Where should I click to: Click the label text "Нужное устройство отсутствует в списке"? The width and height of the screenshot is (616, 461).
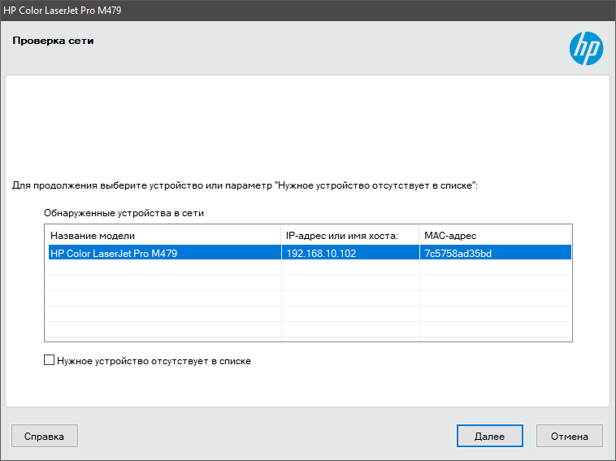click(154, 361)
